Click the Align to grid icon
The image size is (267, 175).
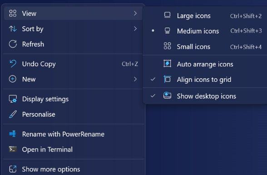(x=167, y=79)
